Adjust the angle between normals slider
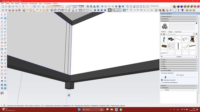Screen dimensions: 200x112 (x=165, y=77)
